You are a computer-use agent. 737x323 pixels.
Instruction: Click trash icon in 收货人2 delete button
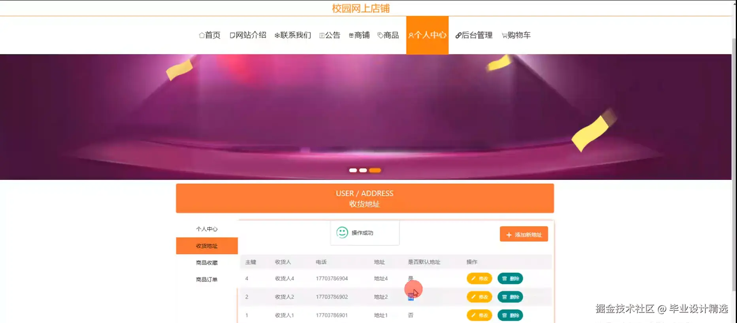(x=504, y=297)
